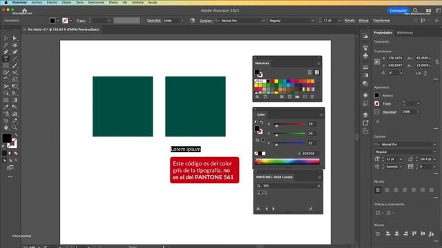
Task: Swap fill and stroke in toolbar
Action: [16, 135]
